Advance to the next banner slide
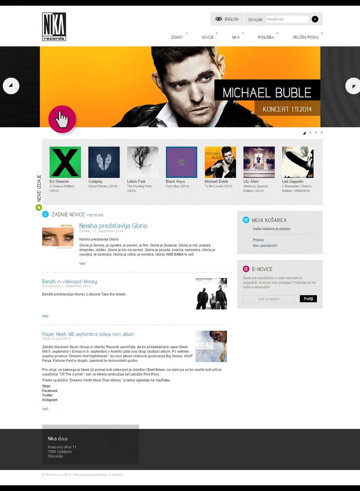The width and height of the screenshot is (360, 491). (x=353, y=86)
